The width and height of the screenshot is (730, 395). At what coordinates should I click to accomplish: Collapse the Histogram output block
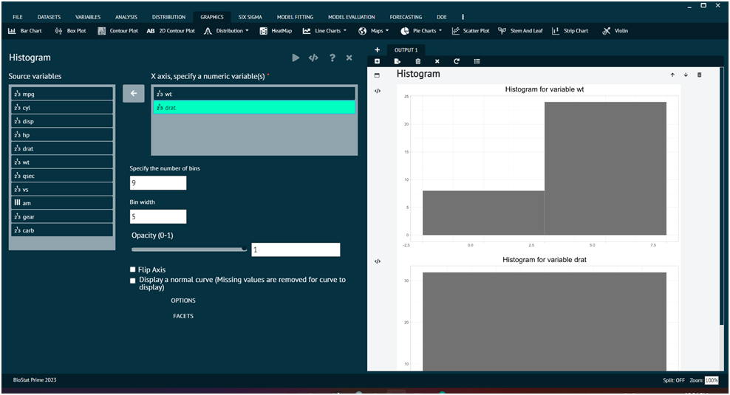(377, 75)
